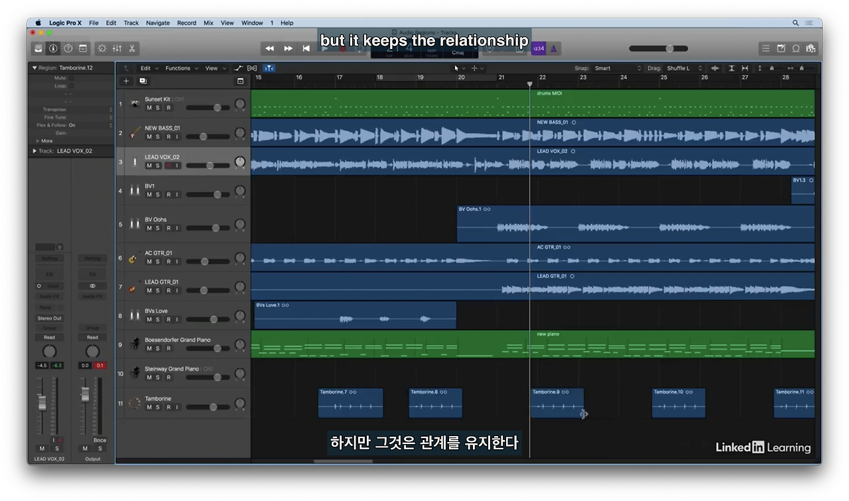Add a new track with plus button
This screenshot has height=501, width=849.
click(127, 81)
